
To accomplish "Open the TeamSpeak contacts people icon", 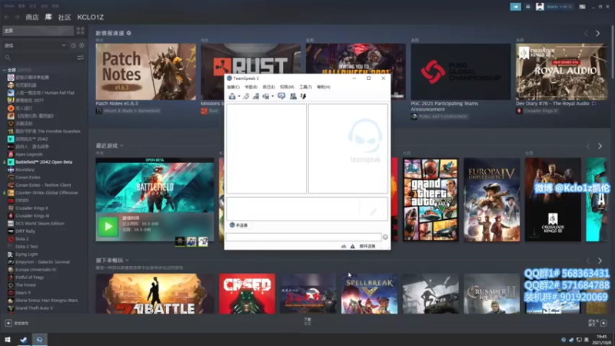I will (x=293, y=96).
